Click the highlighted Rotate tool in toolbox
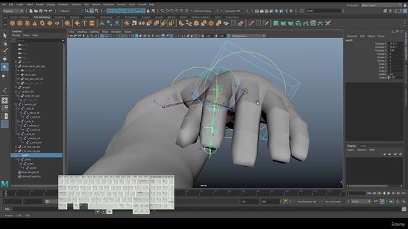Image resolution: width=408 pixels, height=229 pixels. click(x=4, y=67)
